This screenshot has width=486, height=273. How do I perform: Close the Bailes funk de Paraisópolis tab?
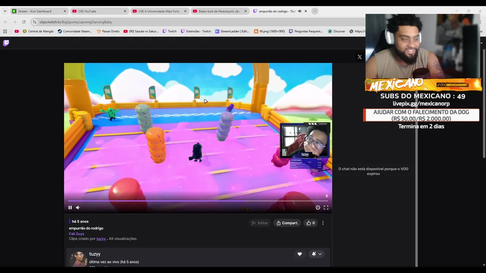[x=245, y=11]
